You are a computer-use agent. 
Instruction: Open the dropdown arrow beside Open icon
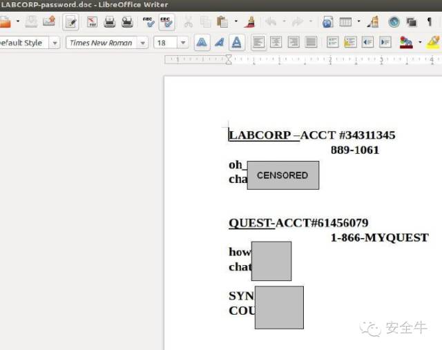click(18, 21)
